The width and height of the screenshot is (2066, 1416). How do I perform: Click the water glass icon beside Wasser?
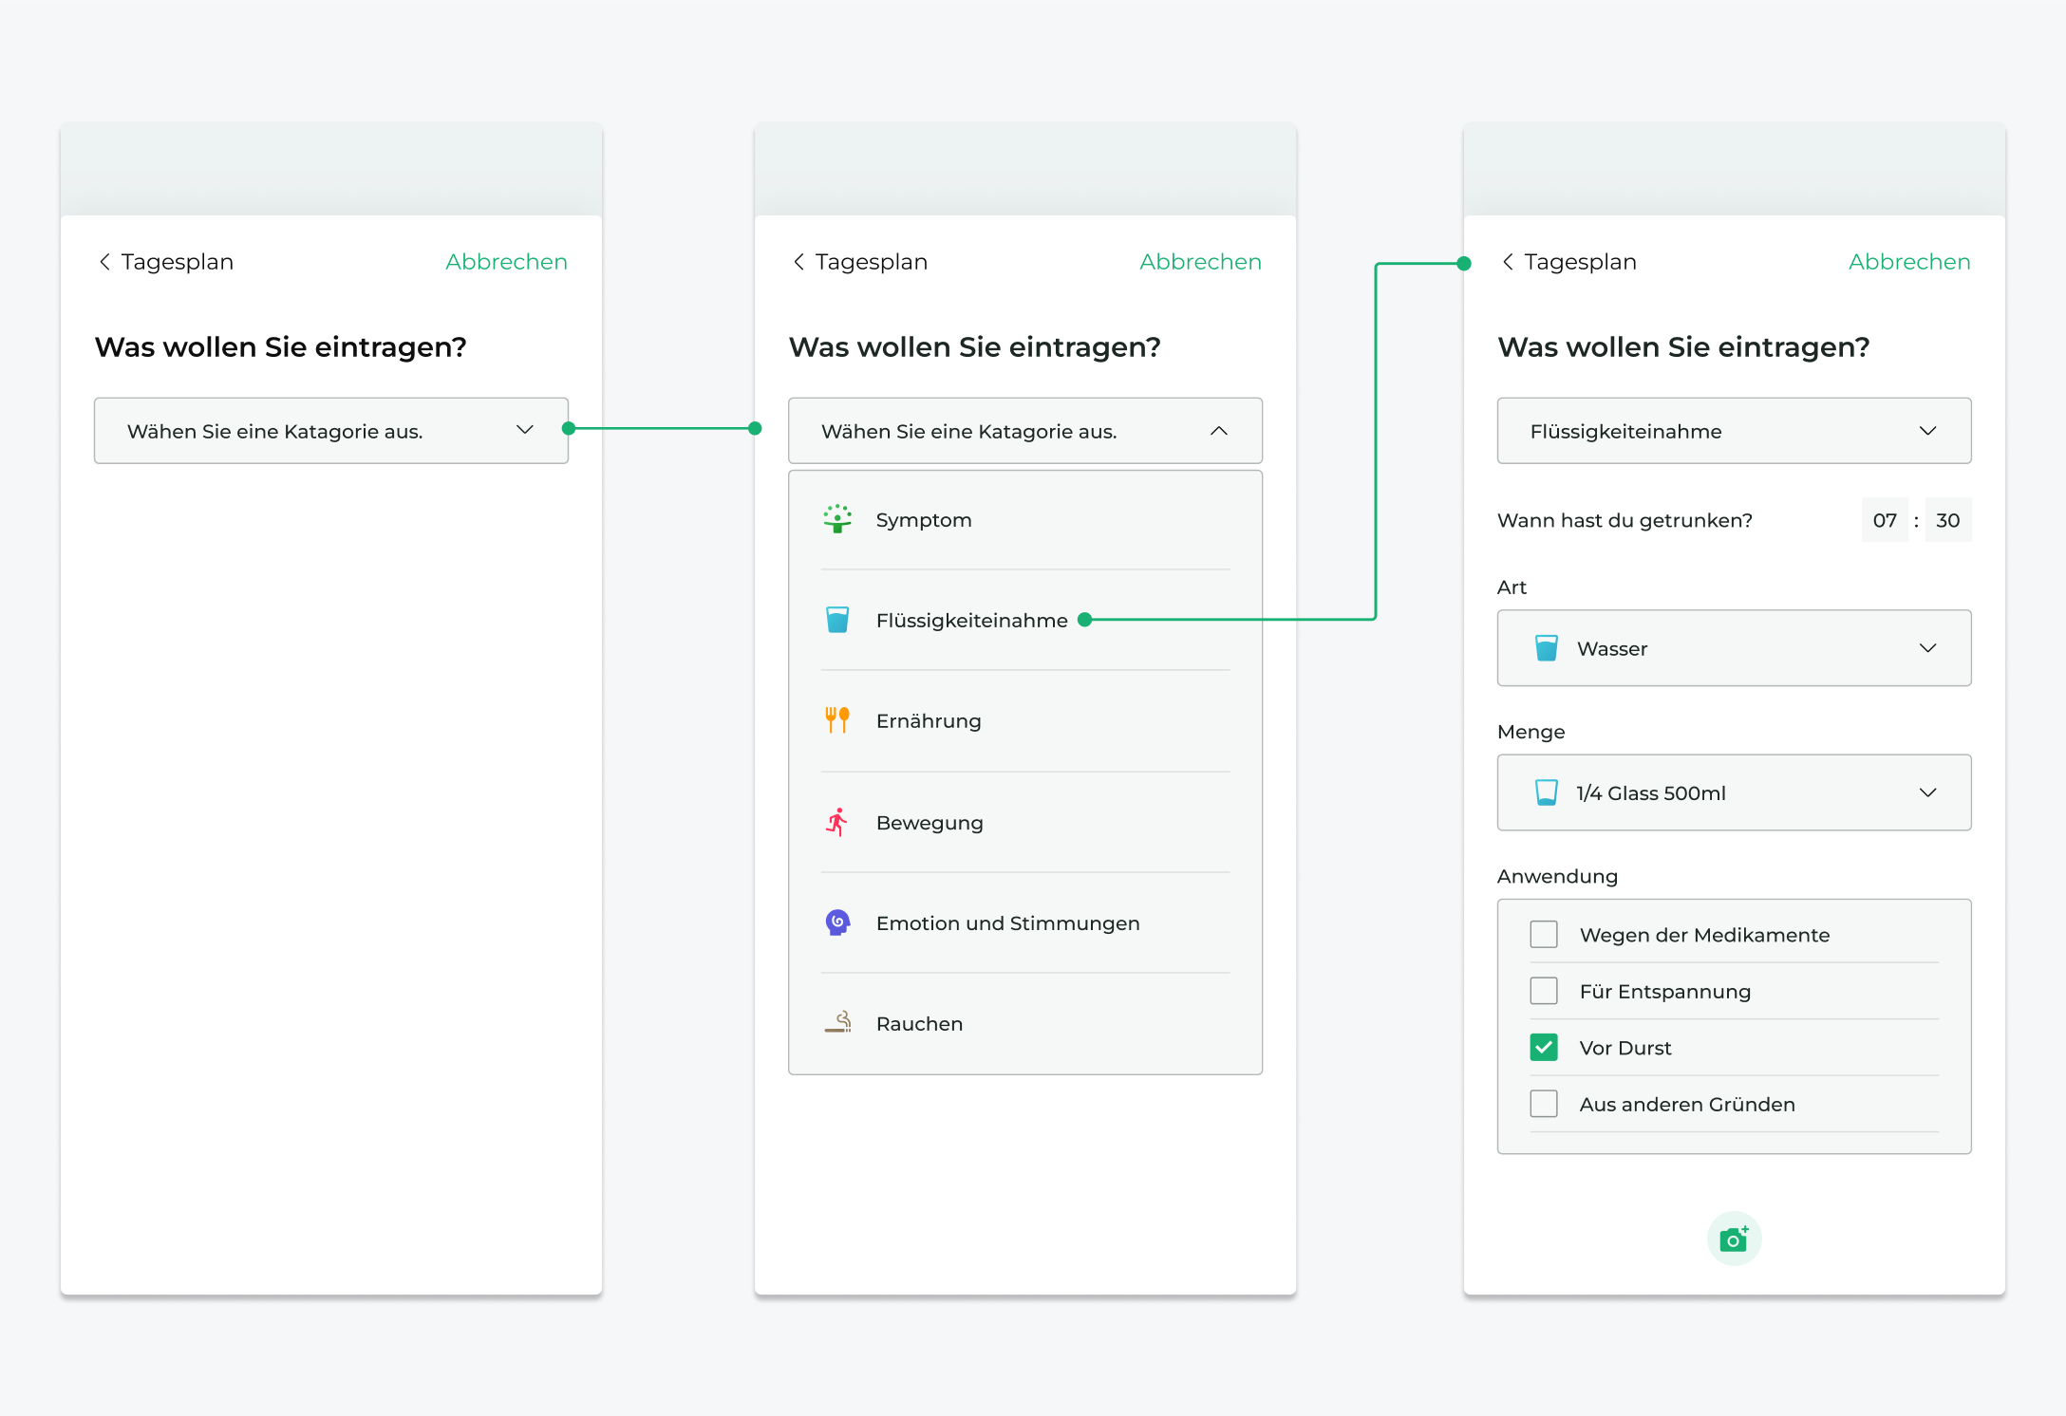click(1546, 648)
